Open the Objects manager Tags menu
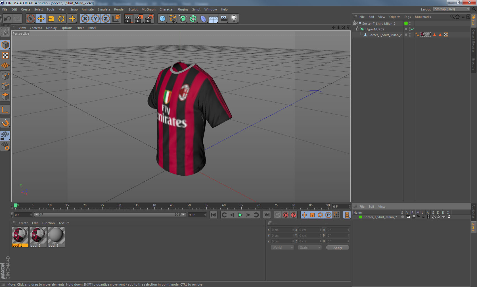 click(x=407, y=17)
